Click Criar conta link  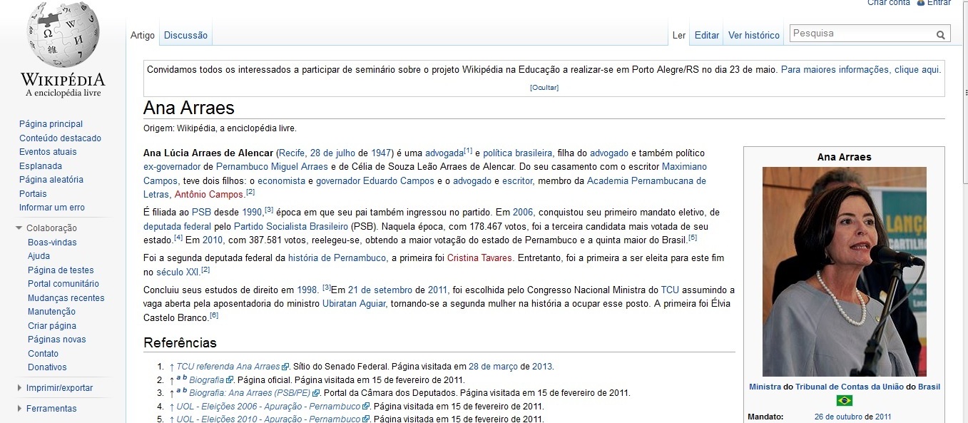coord(889,3)
